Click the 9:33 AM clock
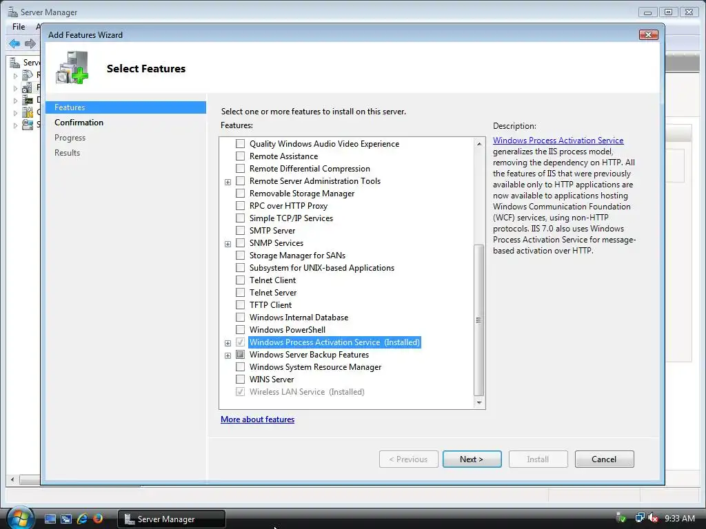 (x=679, y=518)
